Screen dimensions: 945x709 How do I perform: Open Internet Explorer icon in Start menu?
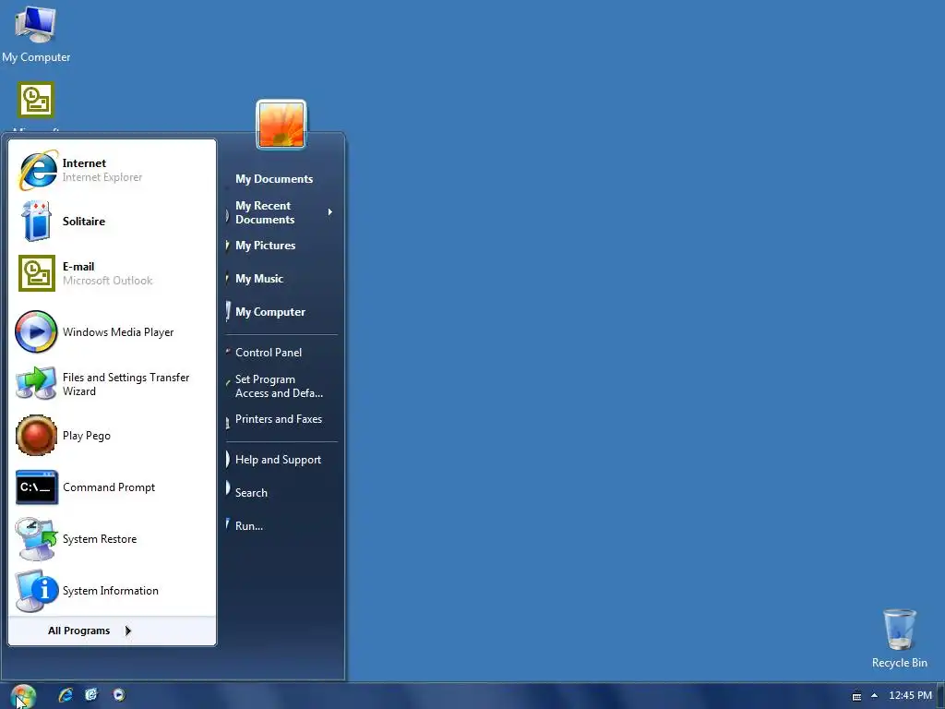click(38, 170)
